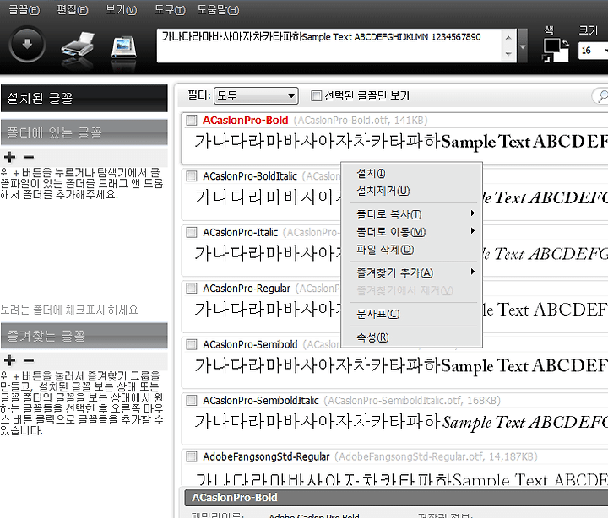Open the sample text history dropdown arrow
This screenshot has height=518, width=608.
tap(523, 46)
